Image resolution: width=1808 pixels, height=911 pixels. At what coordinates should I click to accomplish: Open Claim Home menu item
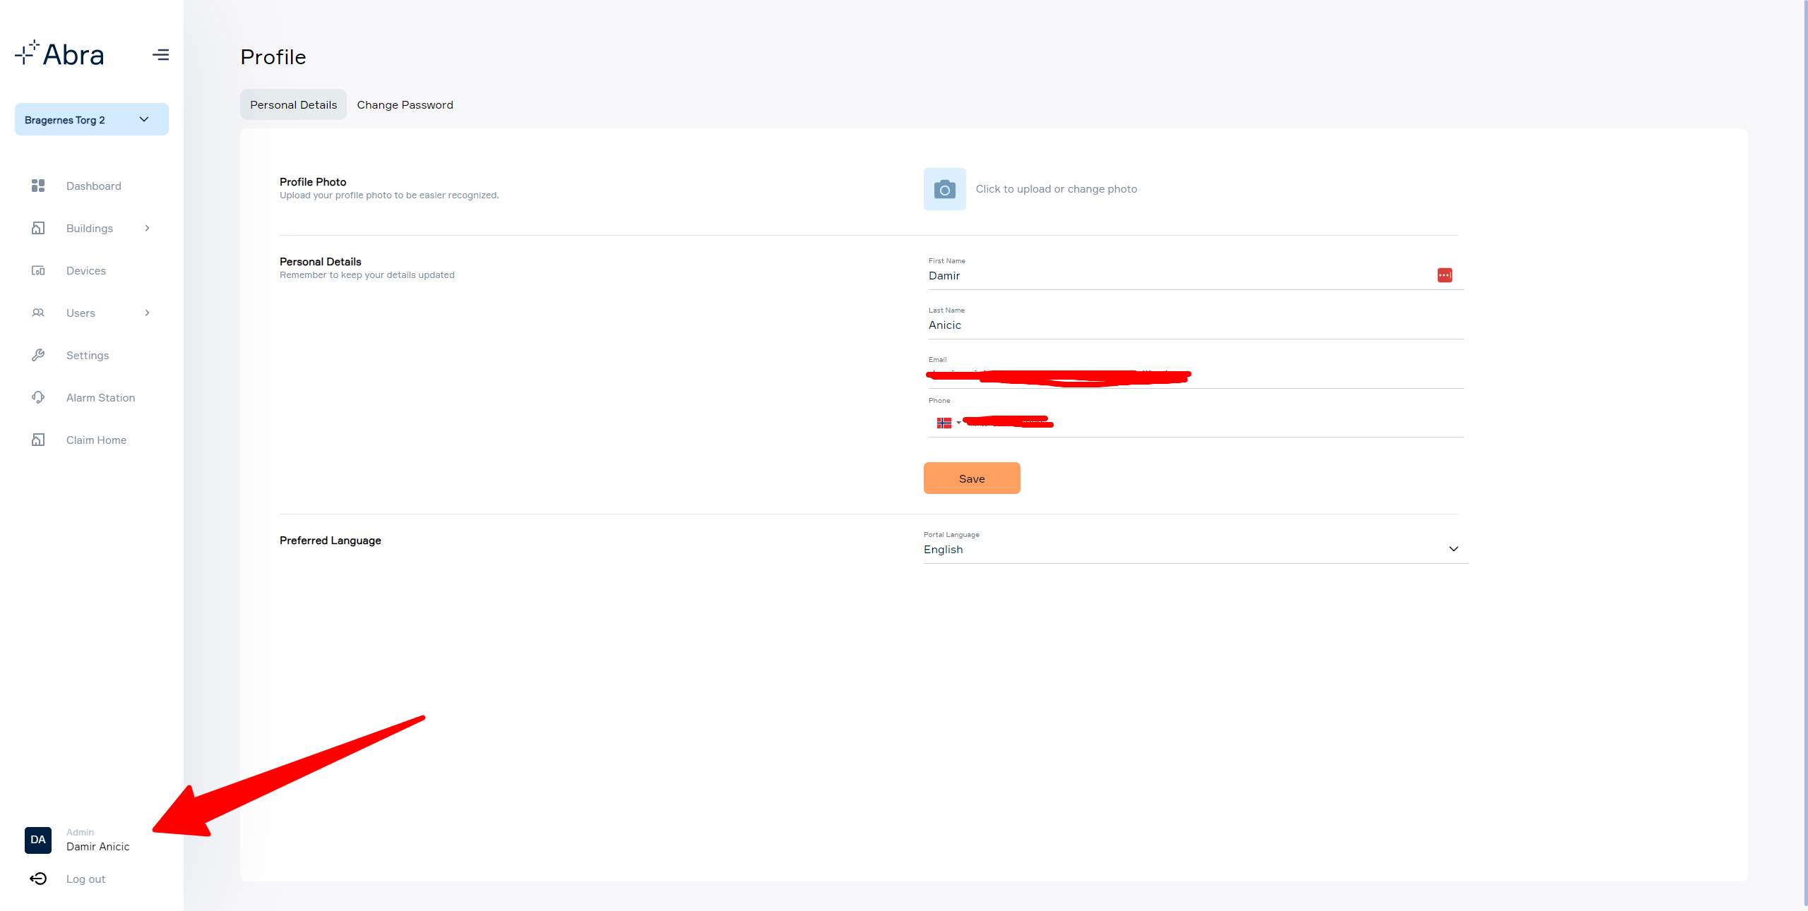[97, 440]
